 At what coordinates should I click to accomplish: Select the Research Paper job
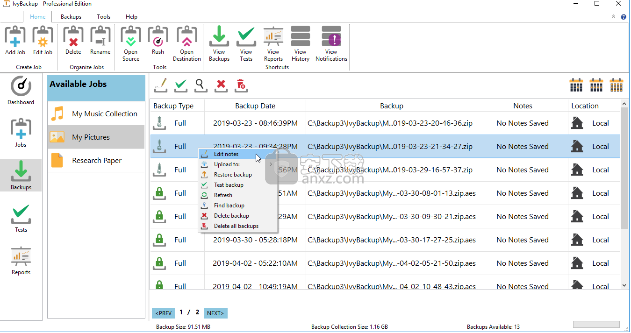point(96,160)
